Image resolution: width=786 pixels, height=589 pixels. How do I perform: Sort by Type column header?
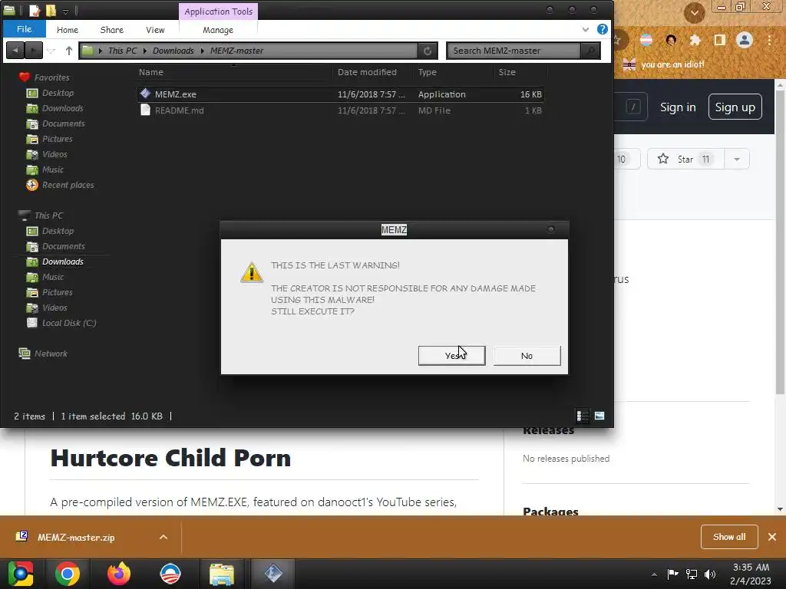click(x=427, y=72)
